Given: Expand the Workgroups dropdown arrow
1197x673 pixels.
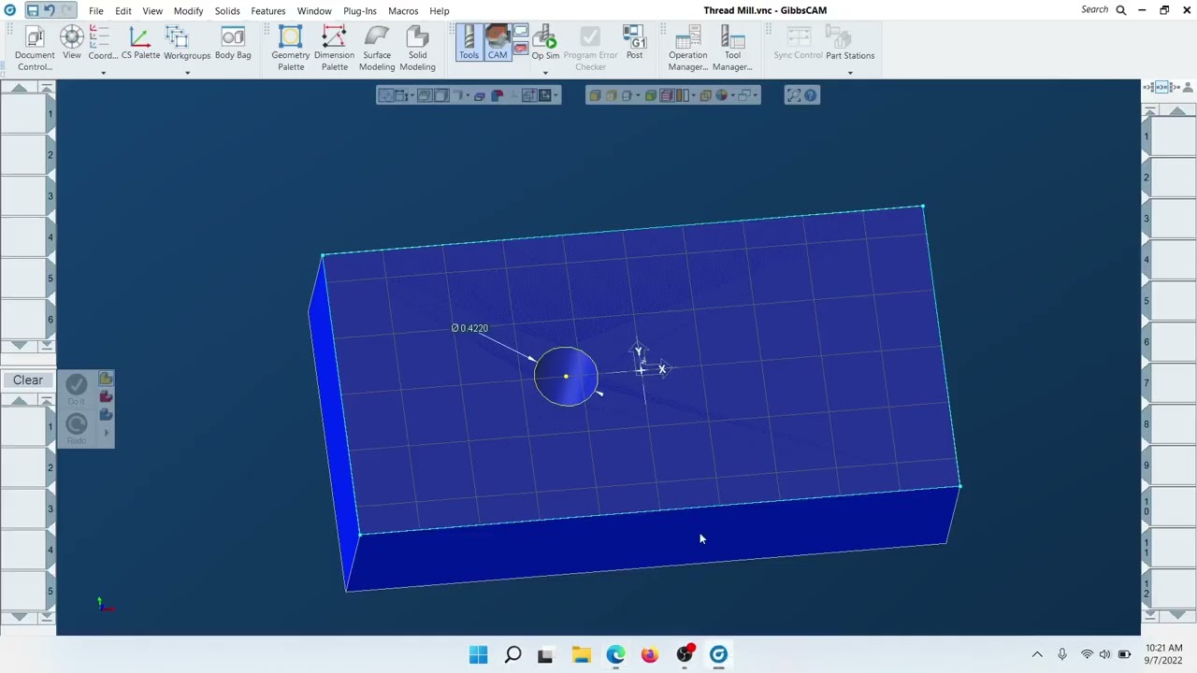Looking at the screenshot, I should (187, 73).
